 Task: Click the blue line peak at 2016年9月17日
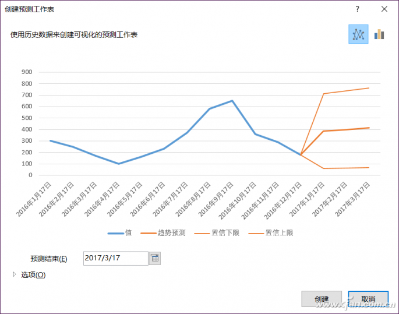pyautogui.click(x=232, y=101)
